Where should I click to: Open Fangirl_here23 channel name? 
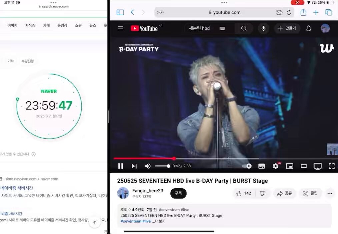point(148,191)
